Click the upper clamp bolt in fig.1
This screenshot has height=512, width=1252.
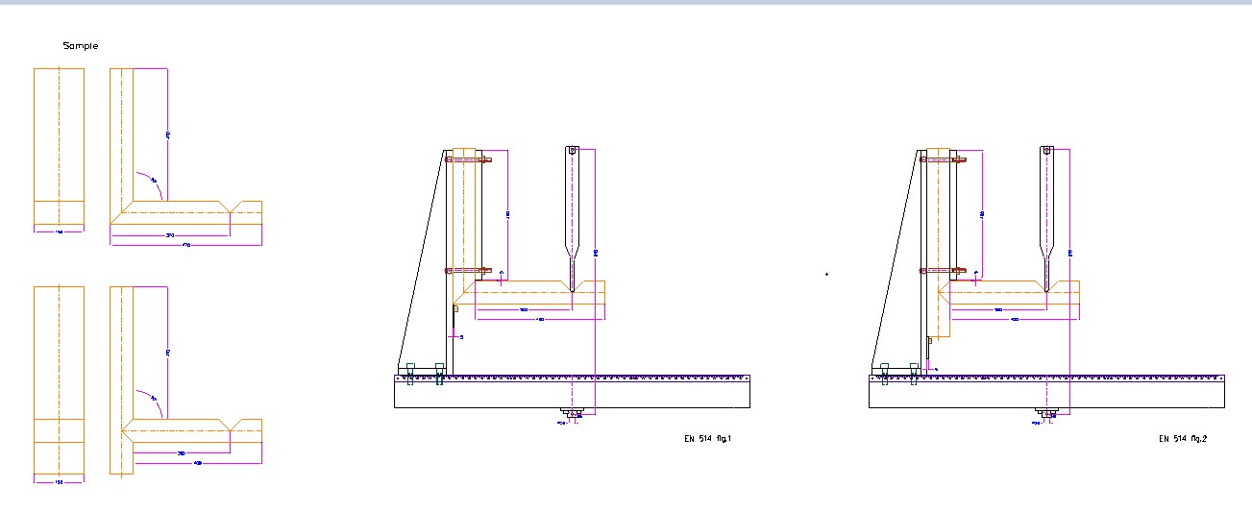tap(469, 160)
